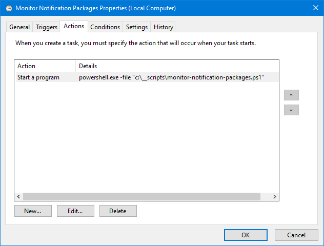Move action down with arrow button
This screenshot has height=246, width=324.
[x=291, y=110]
